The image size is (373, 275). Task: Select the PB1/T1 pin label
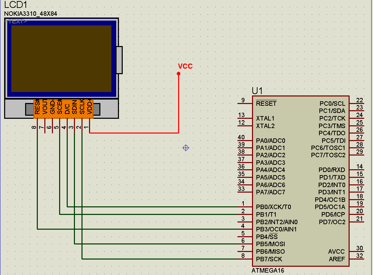[266, 215]
